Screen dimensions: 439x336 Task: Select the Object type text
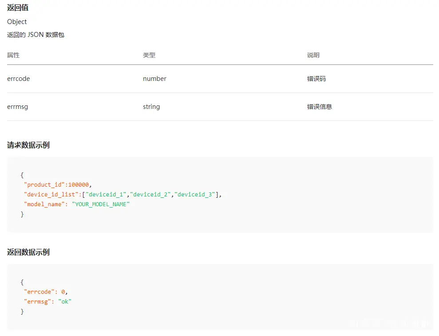tap(17, 22)
